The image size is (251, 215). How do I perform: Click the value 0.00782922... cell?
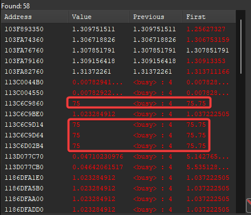[x=97, y=93]
